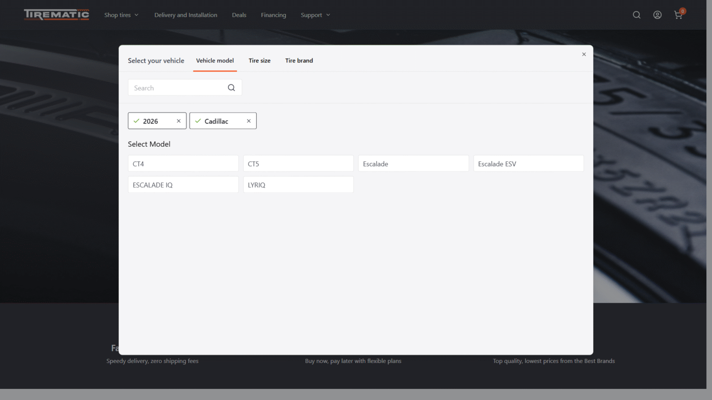Remove the Cadillac make selection

pos(249,121)
